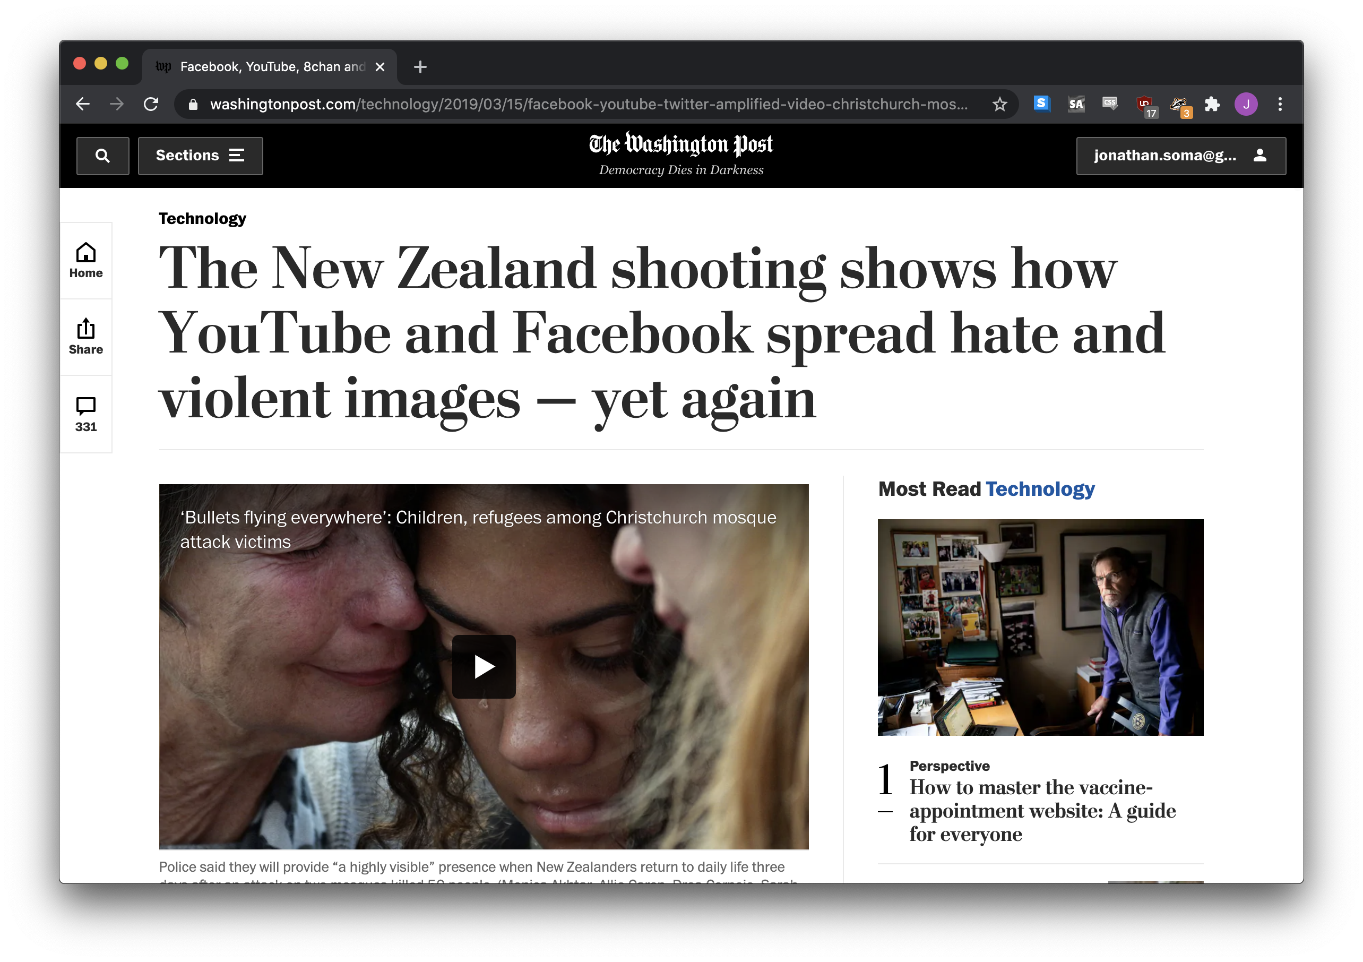
Task: Open the SA extension dropdown
Action: click(x=1076, y=104)
